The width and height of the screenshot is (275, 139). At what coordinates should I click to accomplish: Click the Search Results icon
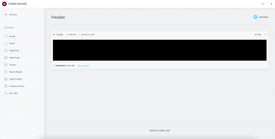click(x=6, y=72)
